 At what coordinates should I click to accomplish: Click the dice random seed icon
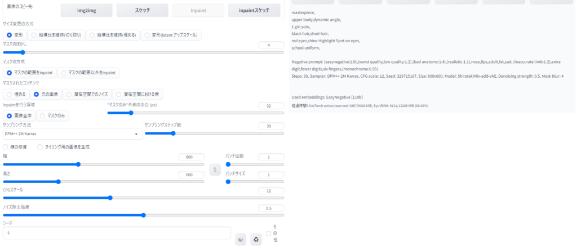[x=241, y=239]
